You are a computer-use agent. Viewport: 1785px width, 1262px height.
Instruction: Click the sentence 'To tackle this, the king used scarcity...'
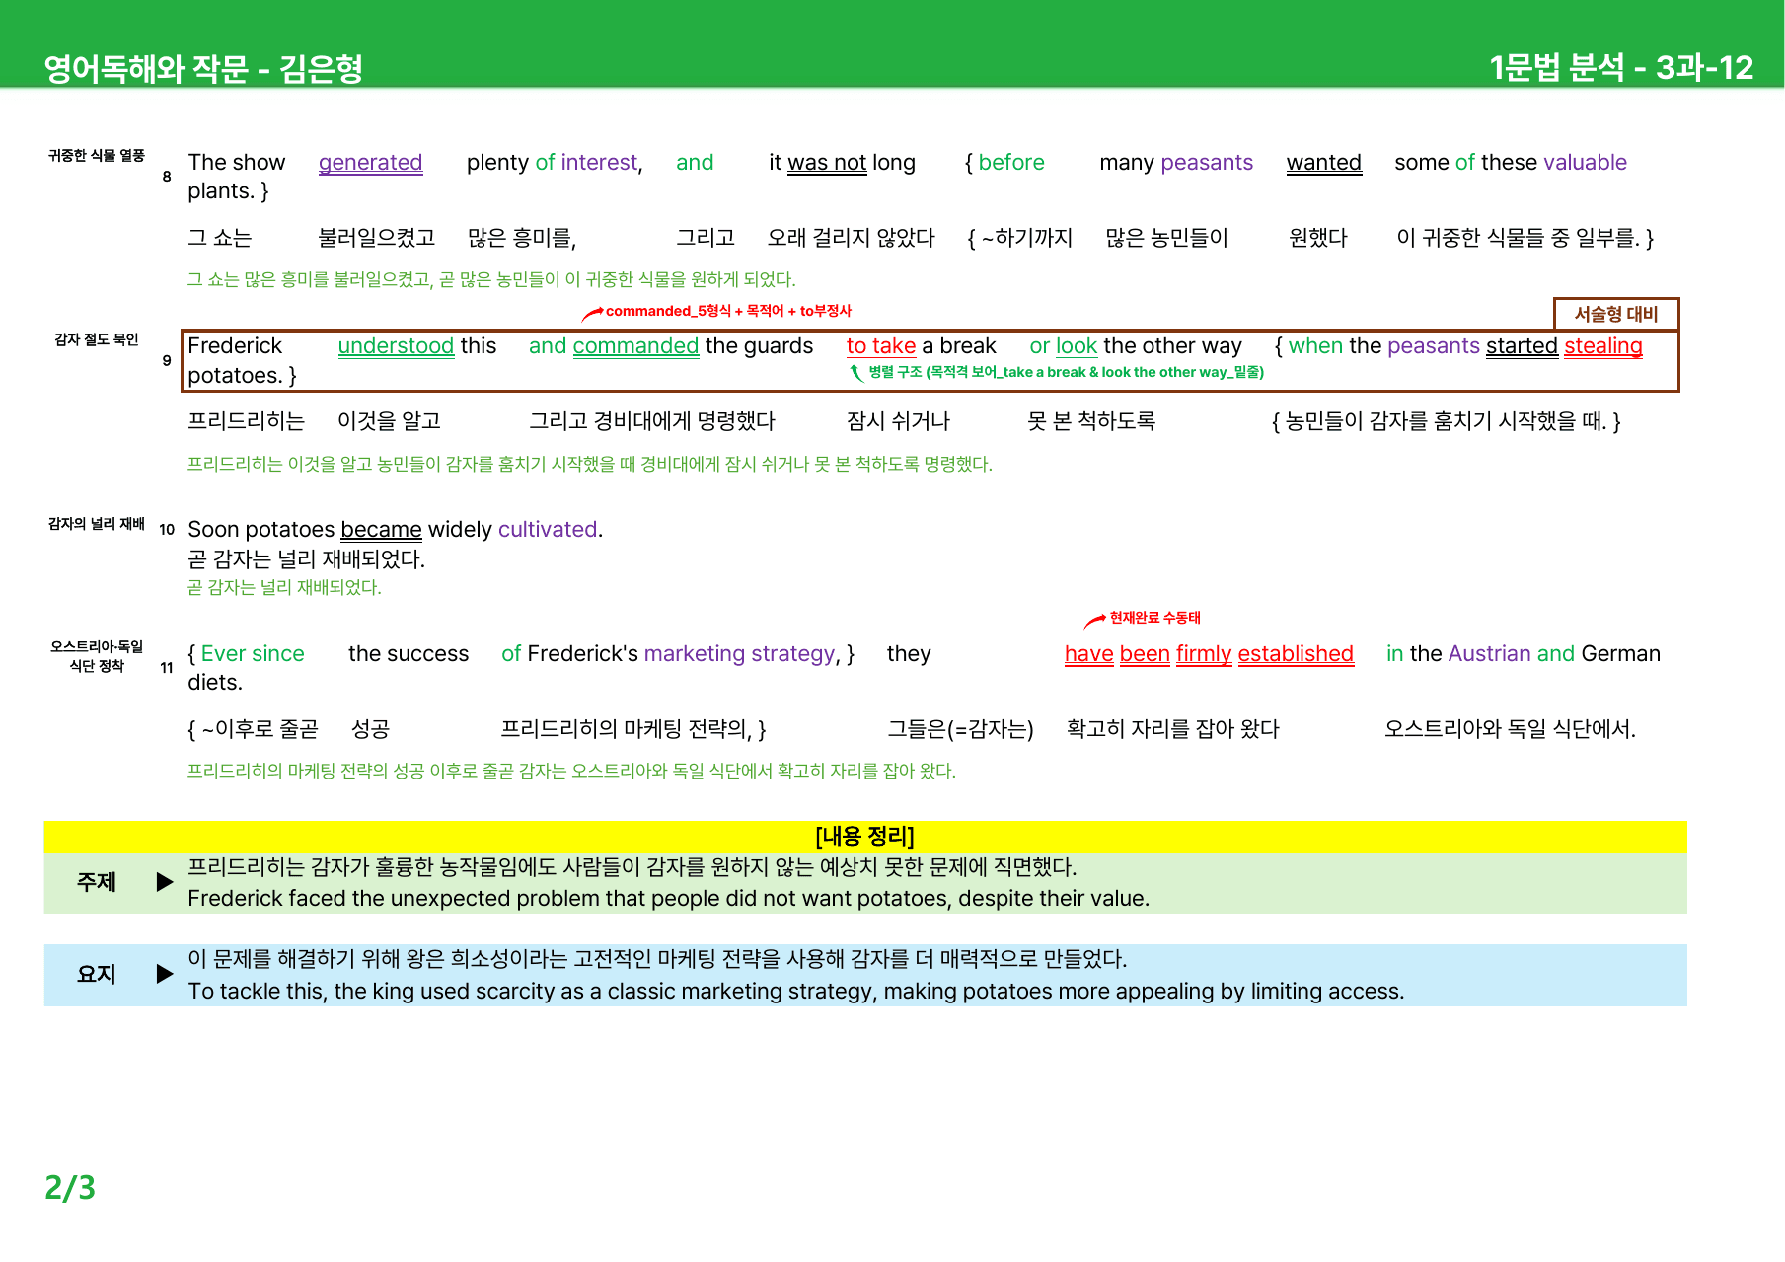click(795, 991)
